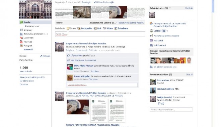Expand the Notificări dropdown arrow
Screen dimensions: 221x127
[x=167, y=31]
